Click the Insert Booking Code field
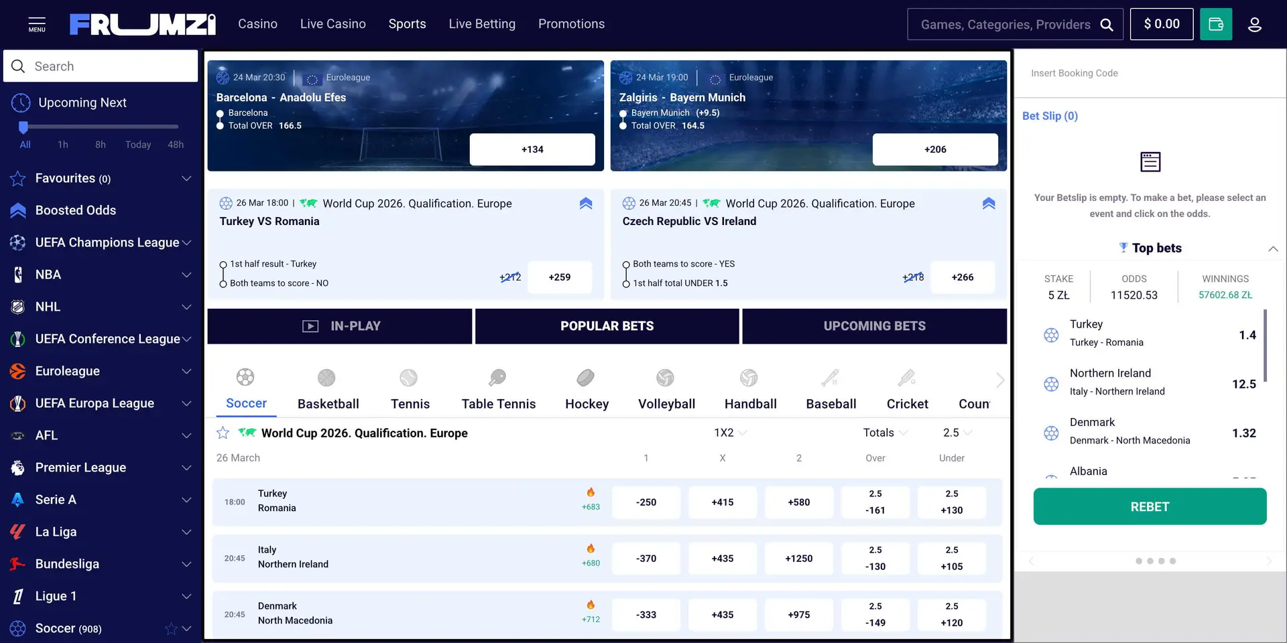1287x643 pixels. pos(1150,73)
